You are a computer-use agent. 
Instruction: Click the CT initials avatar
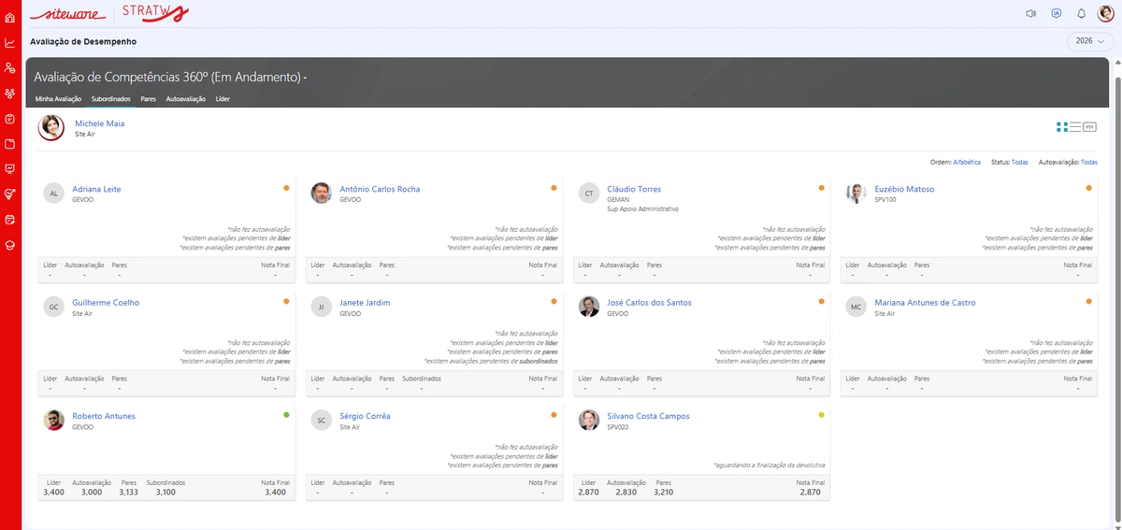[589, 193]
